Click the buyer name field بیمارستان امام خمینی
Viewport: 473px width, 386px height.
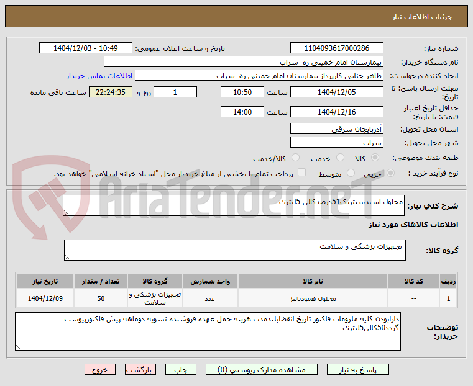click(244, 61)
